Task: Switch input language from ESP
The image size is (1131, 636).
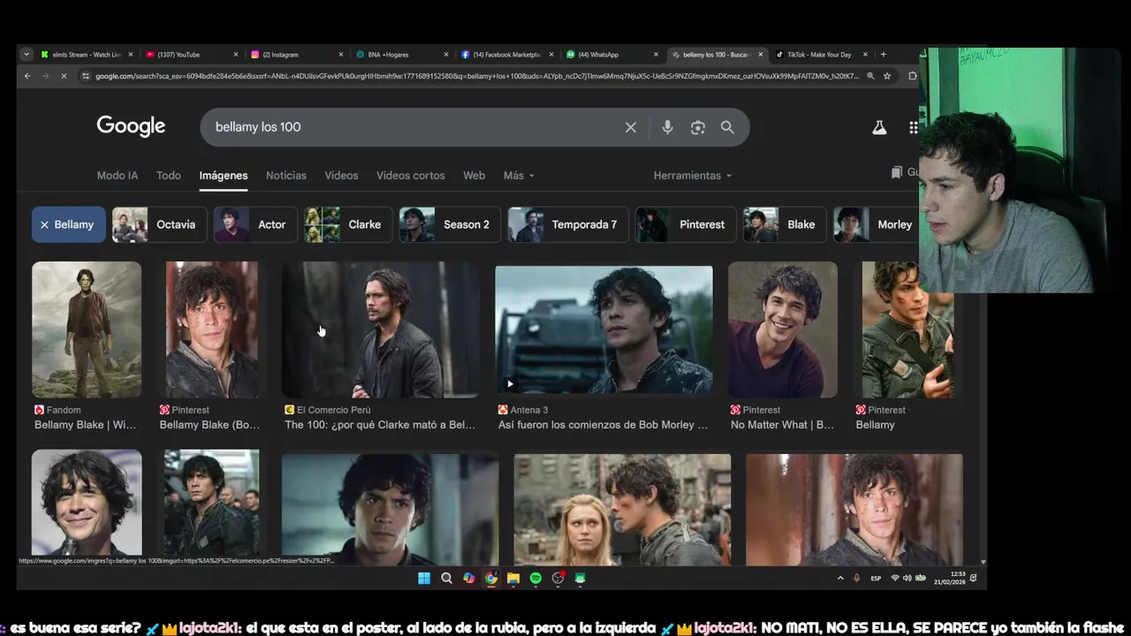Action: 876,578
